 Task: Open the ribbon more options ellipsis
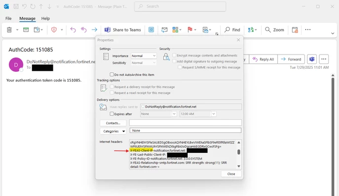307,29
